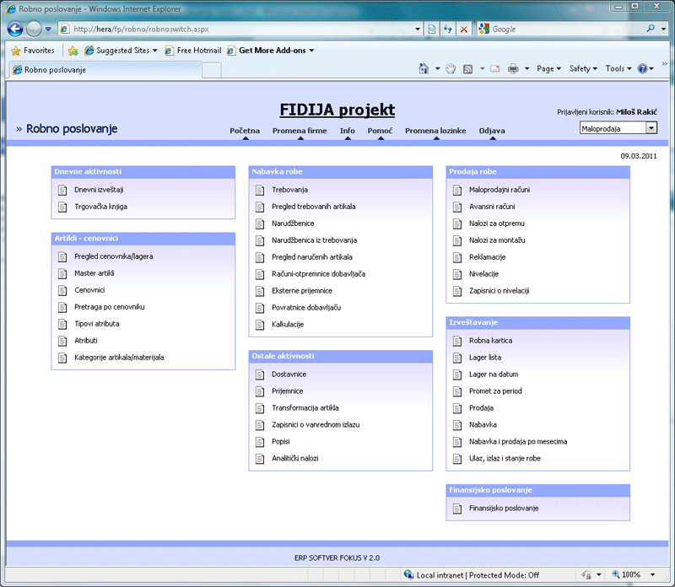Expand the Page menu dropdown
This screenshot has width=675, height=587.
pos(549,68)
